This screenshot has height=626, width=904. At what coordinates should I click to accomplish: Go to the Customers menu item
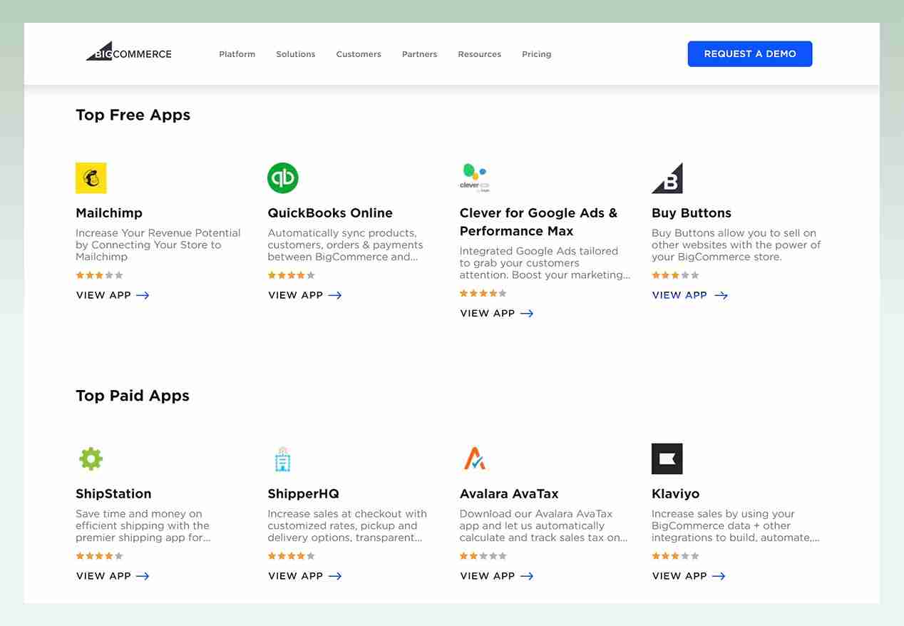coord(359,54)
